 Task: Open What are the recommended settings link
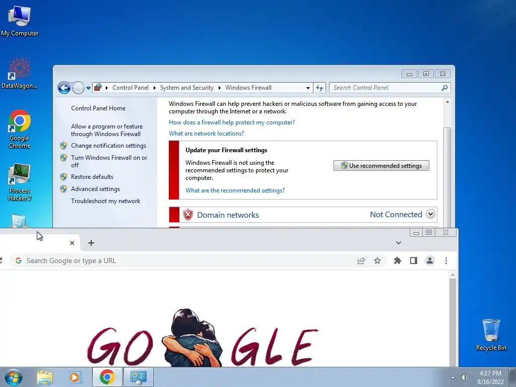pyautogui.click(x=235, y=190)
